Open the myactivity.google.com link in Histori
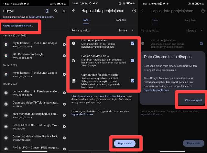Screen dimensions: 207x153 41,17
